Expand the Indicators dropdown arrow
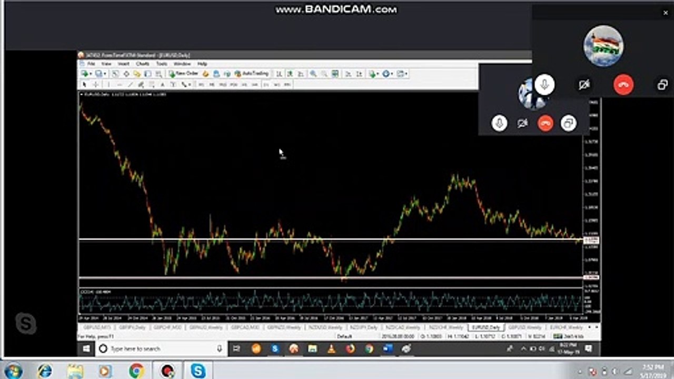The image size is (674, 379). 378,74
